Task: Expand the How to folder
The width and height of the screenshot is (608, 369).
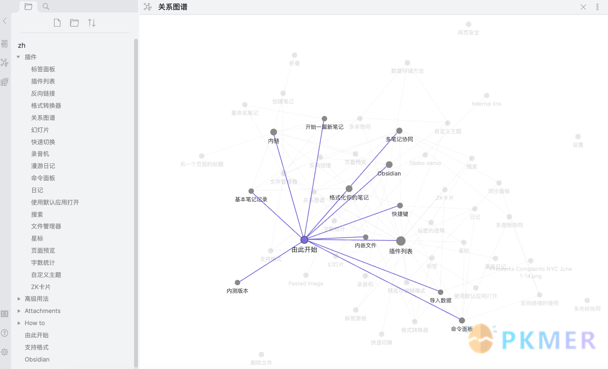Action: 18,323
